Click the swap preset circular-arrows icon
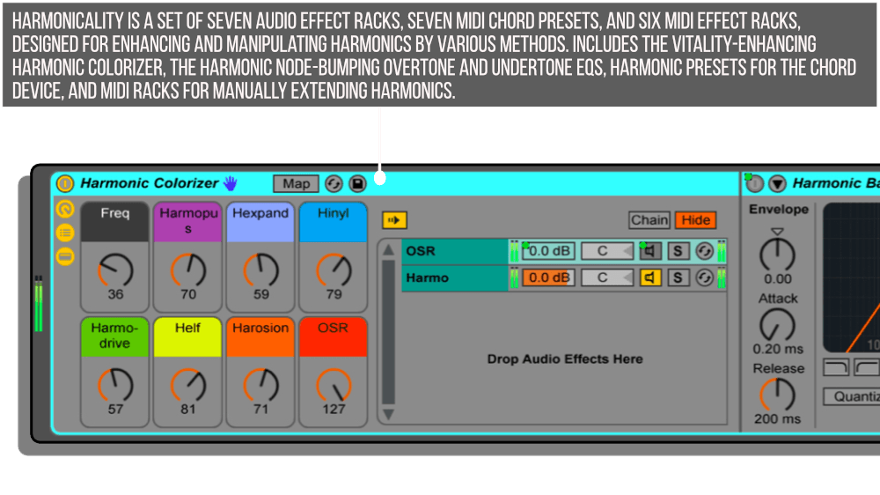The width and height of the screenshot is (880, 495). [x=334, y=184]
